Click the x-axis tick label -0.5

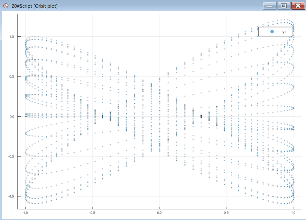(x=92, y=213)
